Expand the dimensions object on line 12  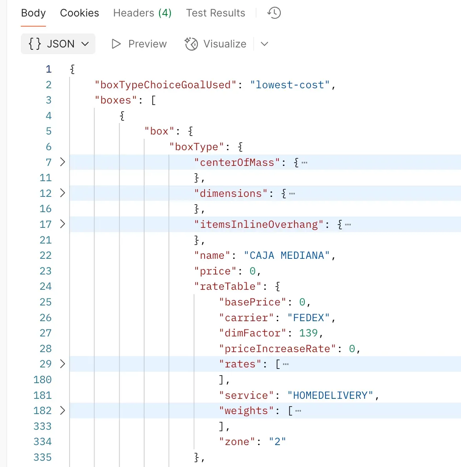(x=62, y=193)
